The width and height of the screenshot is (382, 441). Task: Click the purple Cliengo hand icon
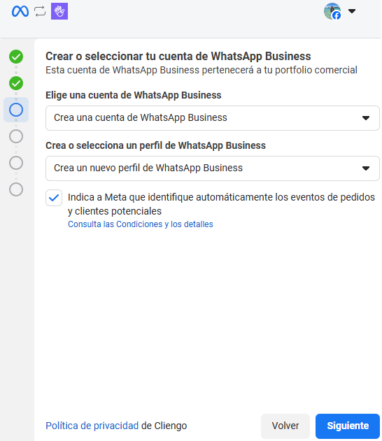point(59,11)
